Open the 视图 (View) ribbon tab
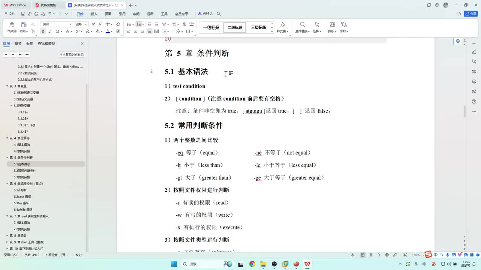Image resolution: width=481 pixels, height=270 pixels. coord(150,14)
